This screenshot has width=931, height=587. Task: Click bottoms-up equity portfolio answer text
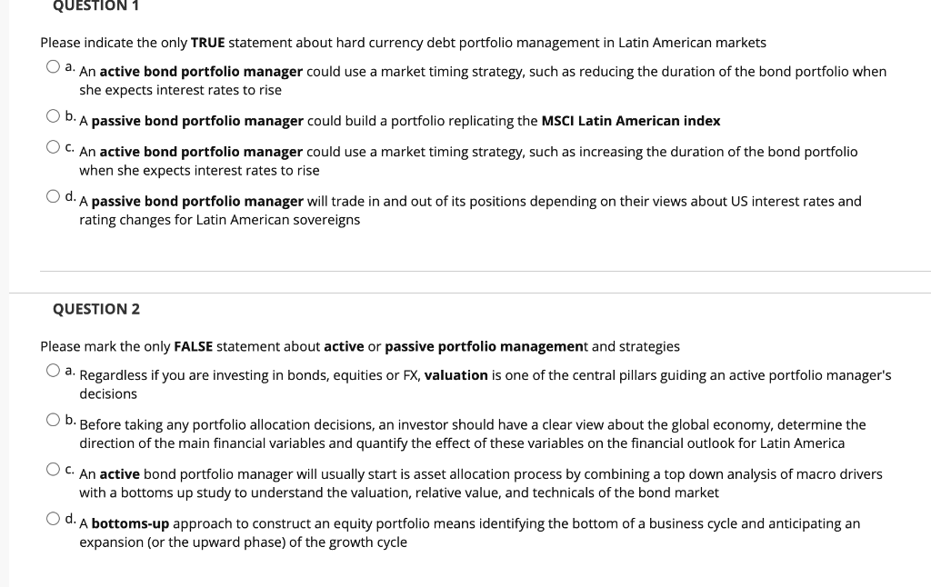470,532
